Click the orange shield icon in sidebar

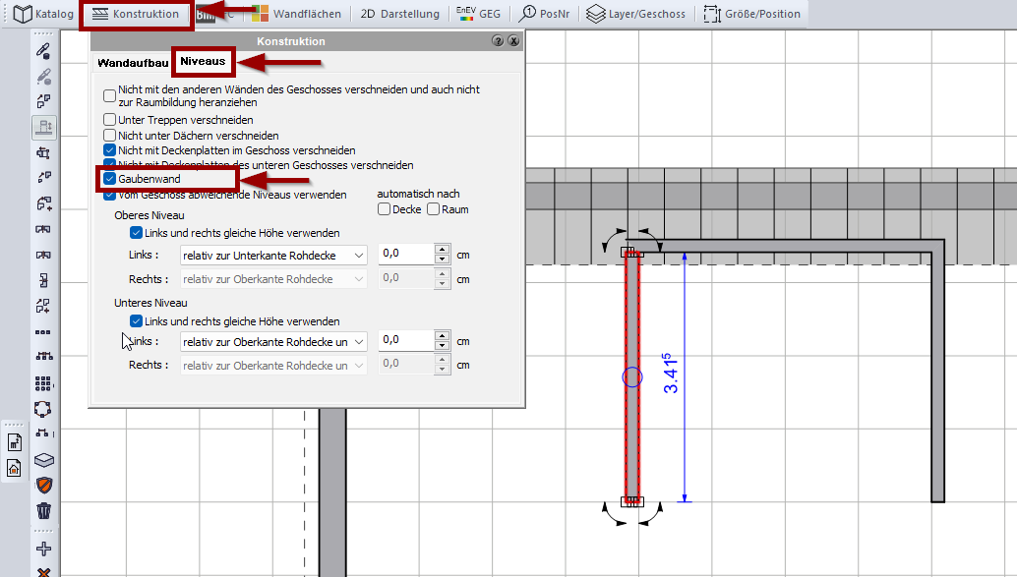(43, 485)
